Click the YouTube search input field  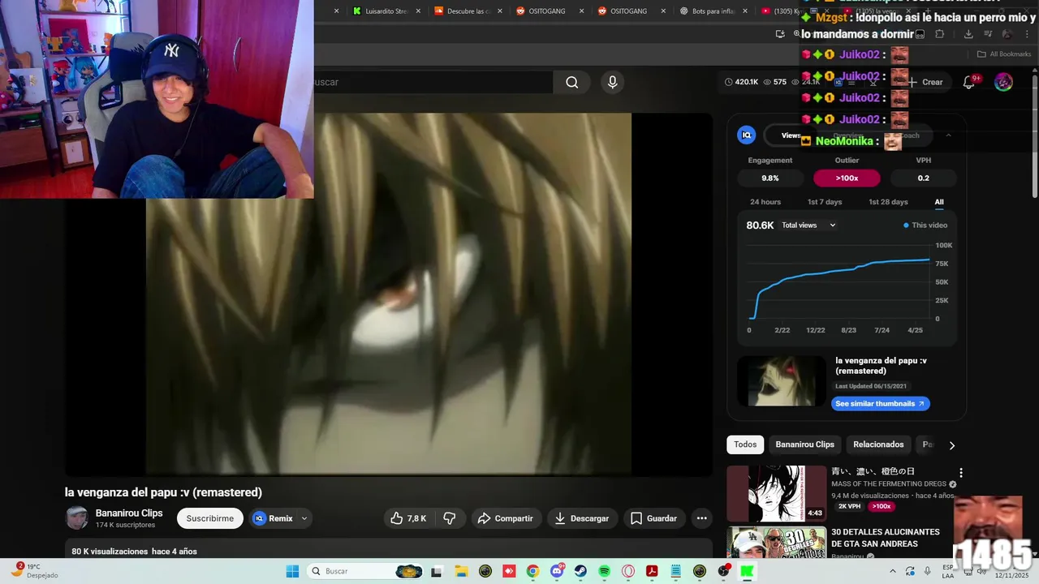click(433, 82)
